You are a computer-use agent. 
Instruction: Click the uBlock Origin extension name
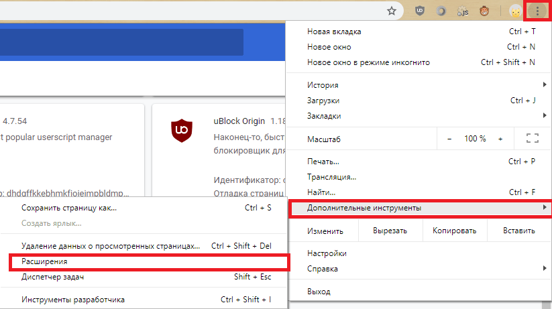[x=239, y=121]
